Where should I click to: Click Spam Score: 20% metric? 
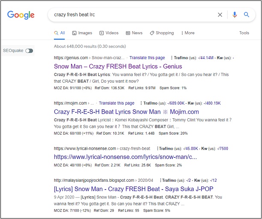pyautogui.click(x=173, y=133)
